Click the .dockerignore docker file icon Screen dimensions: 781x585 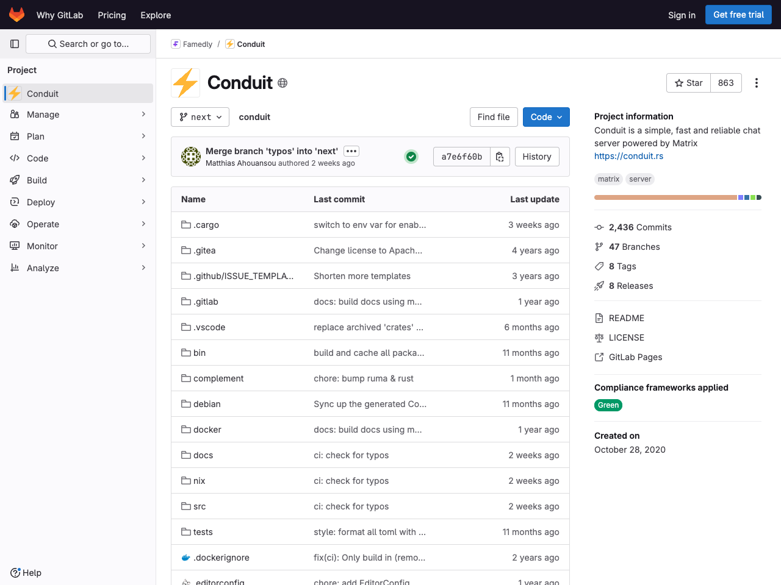click(186, 558)
